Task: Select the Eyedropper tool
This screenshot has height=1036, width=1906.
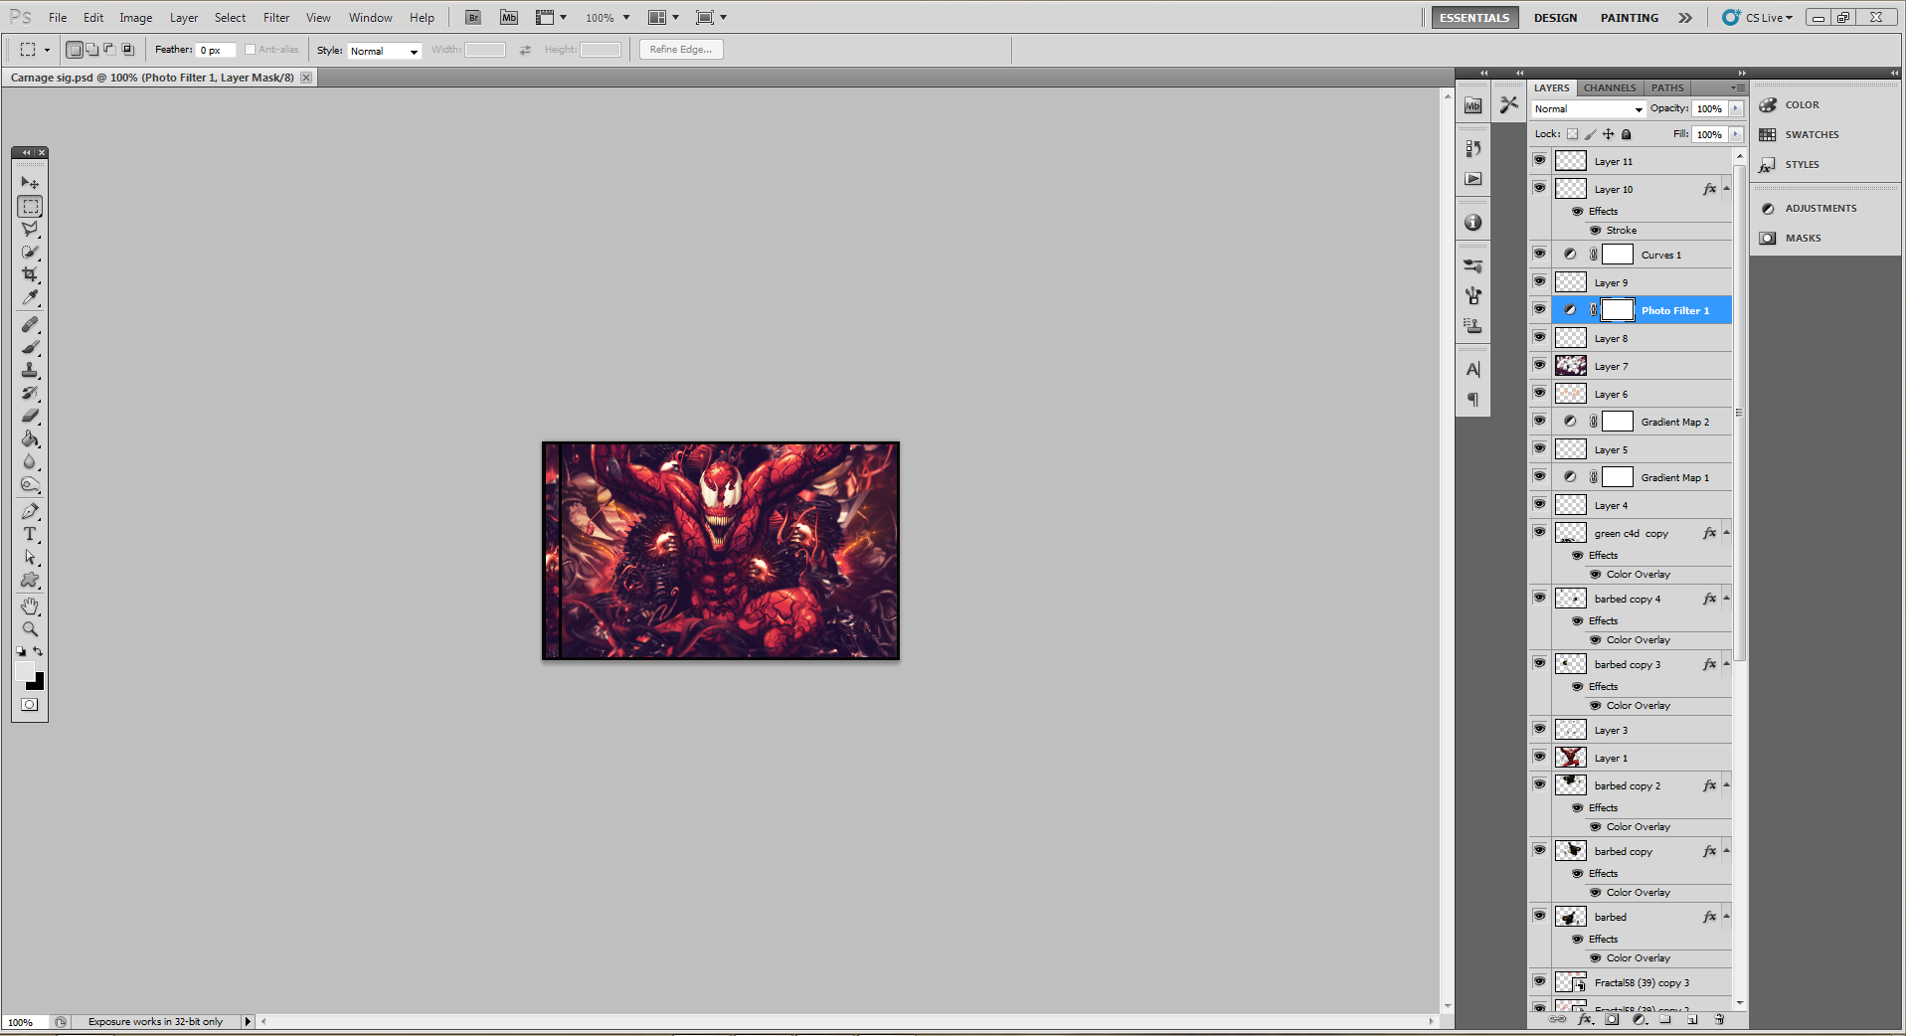Action: pyautogui.click(x=30, y=297)
